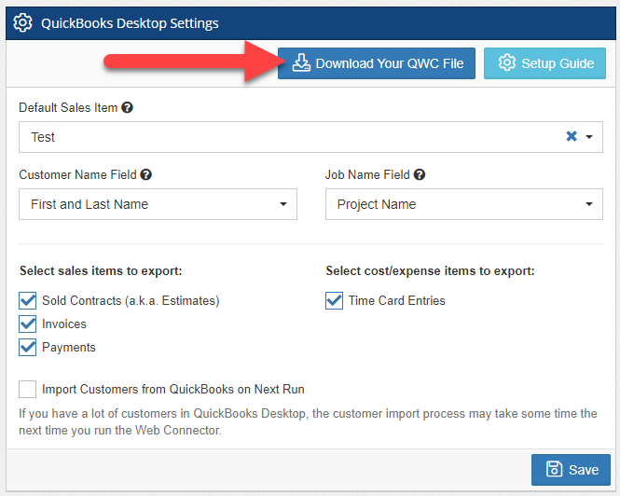Clear the Default Sales Item with the X icon
This screenshot has height=496, width=620.
(572, 137)
